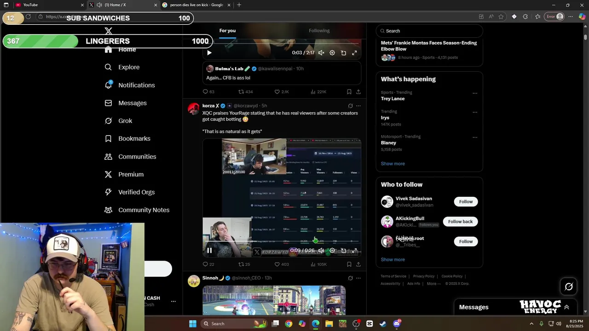Open Grok explain icon on korza's post

click(x=350, y=106)
